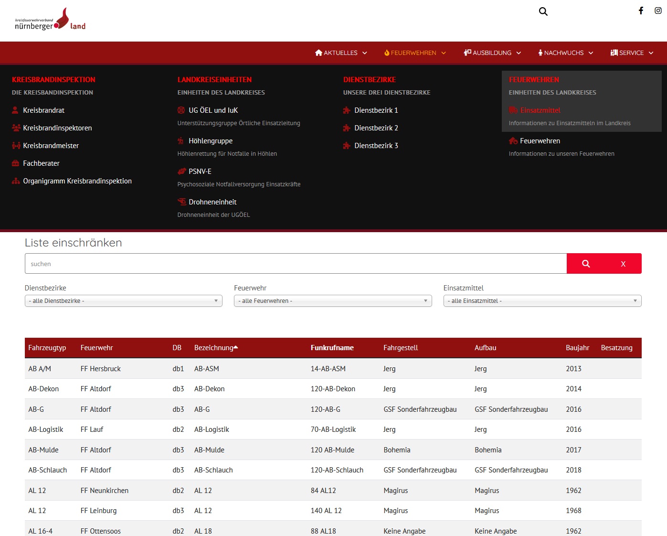The image size is (667, 536).
Task: Expand the Service menu
Action: click(632, 53)
